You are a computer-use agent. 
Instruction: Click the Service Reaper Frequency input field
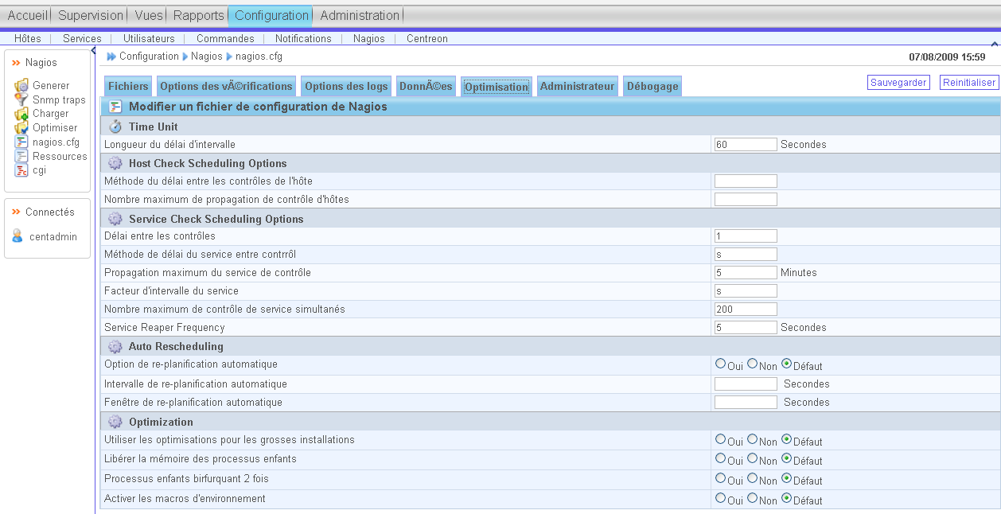click(x=745, y=327)
